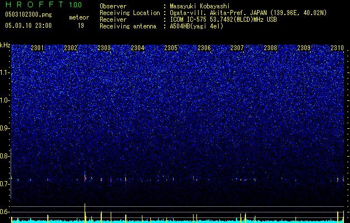350x223 pixels.
Task: Click the kHz axis unit label
Action: 5,45
